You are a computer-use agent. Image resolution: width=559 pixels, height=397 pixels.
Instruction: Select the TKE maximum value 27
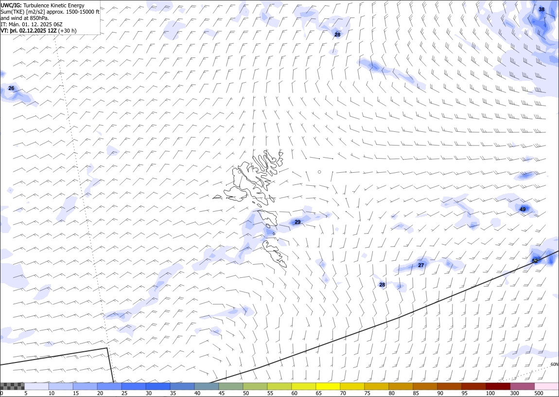[x=421, y=265]
